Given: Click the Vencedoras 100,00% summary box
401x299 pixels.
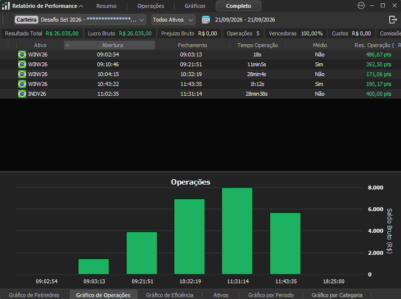Looking at the screenshot, I should pos(296,33).
